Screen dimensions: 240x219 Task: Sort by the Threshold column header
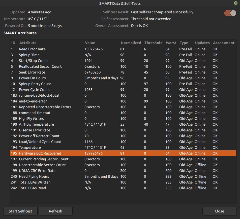[x=154, y=43]
